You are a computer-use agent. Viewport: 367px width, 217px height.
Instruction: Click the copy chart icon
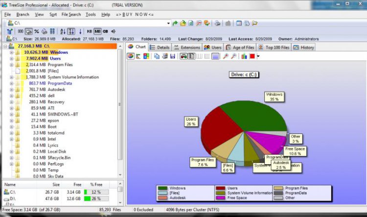[157, 56]
